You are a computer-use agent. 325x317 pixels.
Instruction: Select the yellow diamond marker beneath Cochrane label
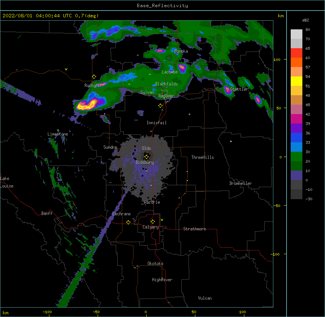click(128, 222)
